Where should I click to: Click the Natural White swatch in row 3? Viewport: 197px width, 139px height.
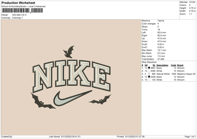point(149,74)
